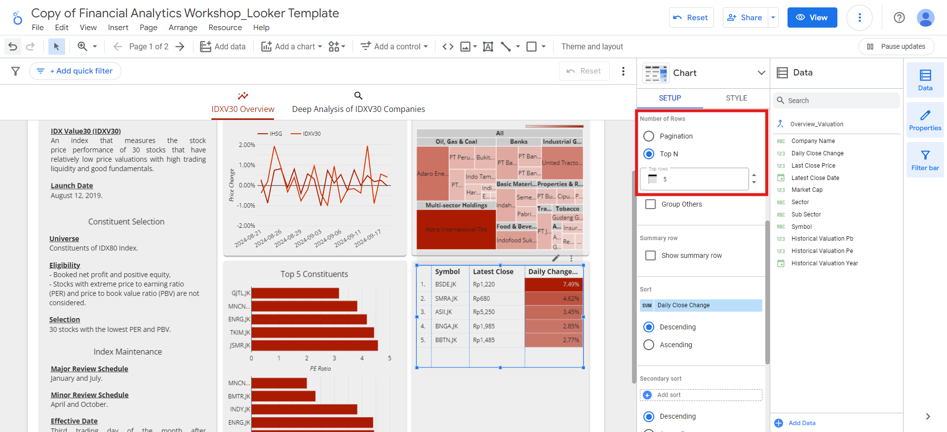This screenshot has height=432, width=947.
Task: Insert a text box from the toolbar
Action: pyautogui.click(x=488, y=46)
